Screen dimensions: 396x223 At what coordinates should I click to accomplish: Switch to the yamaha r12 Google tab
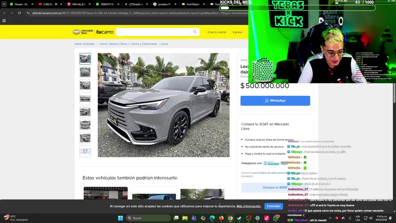[164, 4]
